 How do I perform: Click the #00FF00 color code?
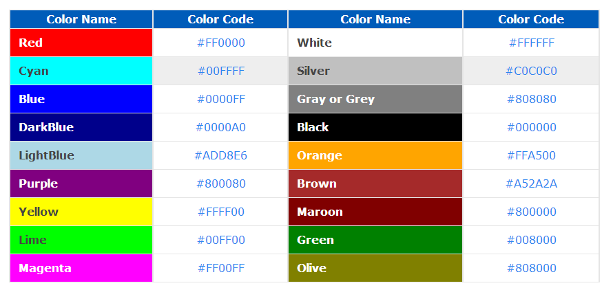pyautogui.click(x=221, y=240)
